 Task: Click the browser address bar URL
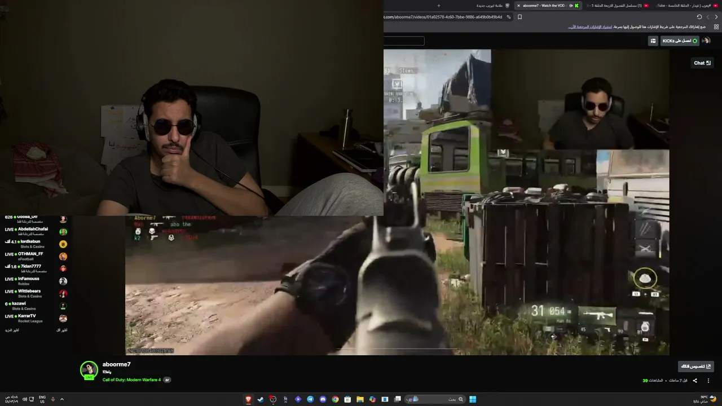pos(443,17)
